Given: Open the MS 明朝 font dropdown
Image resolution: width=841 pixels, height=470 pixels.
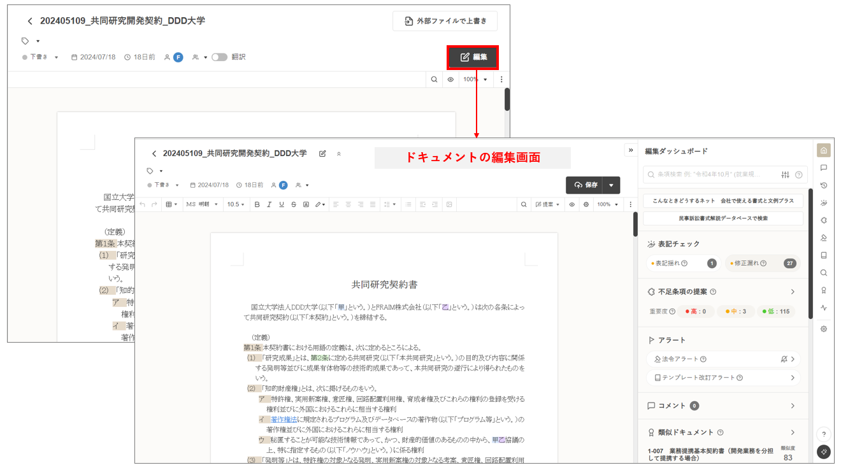Looking at the screenshot, I should tap(202, 204).
